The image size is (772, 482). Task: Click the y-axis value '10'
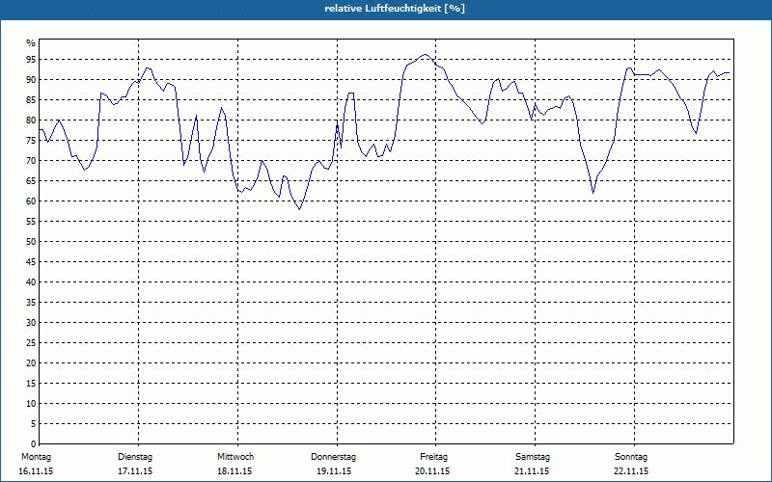click(31, 403)
